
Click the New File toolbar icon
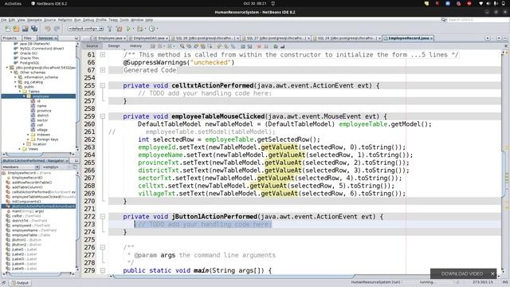coord(7,29)
